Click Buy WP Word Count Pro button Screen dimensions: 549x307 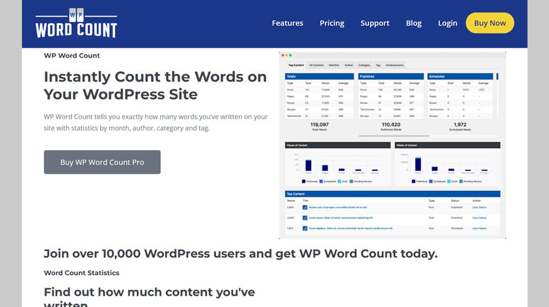[102, 162]
